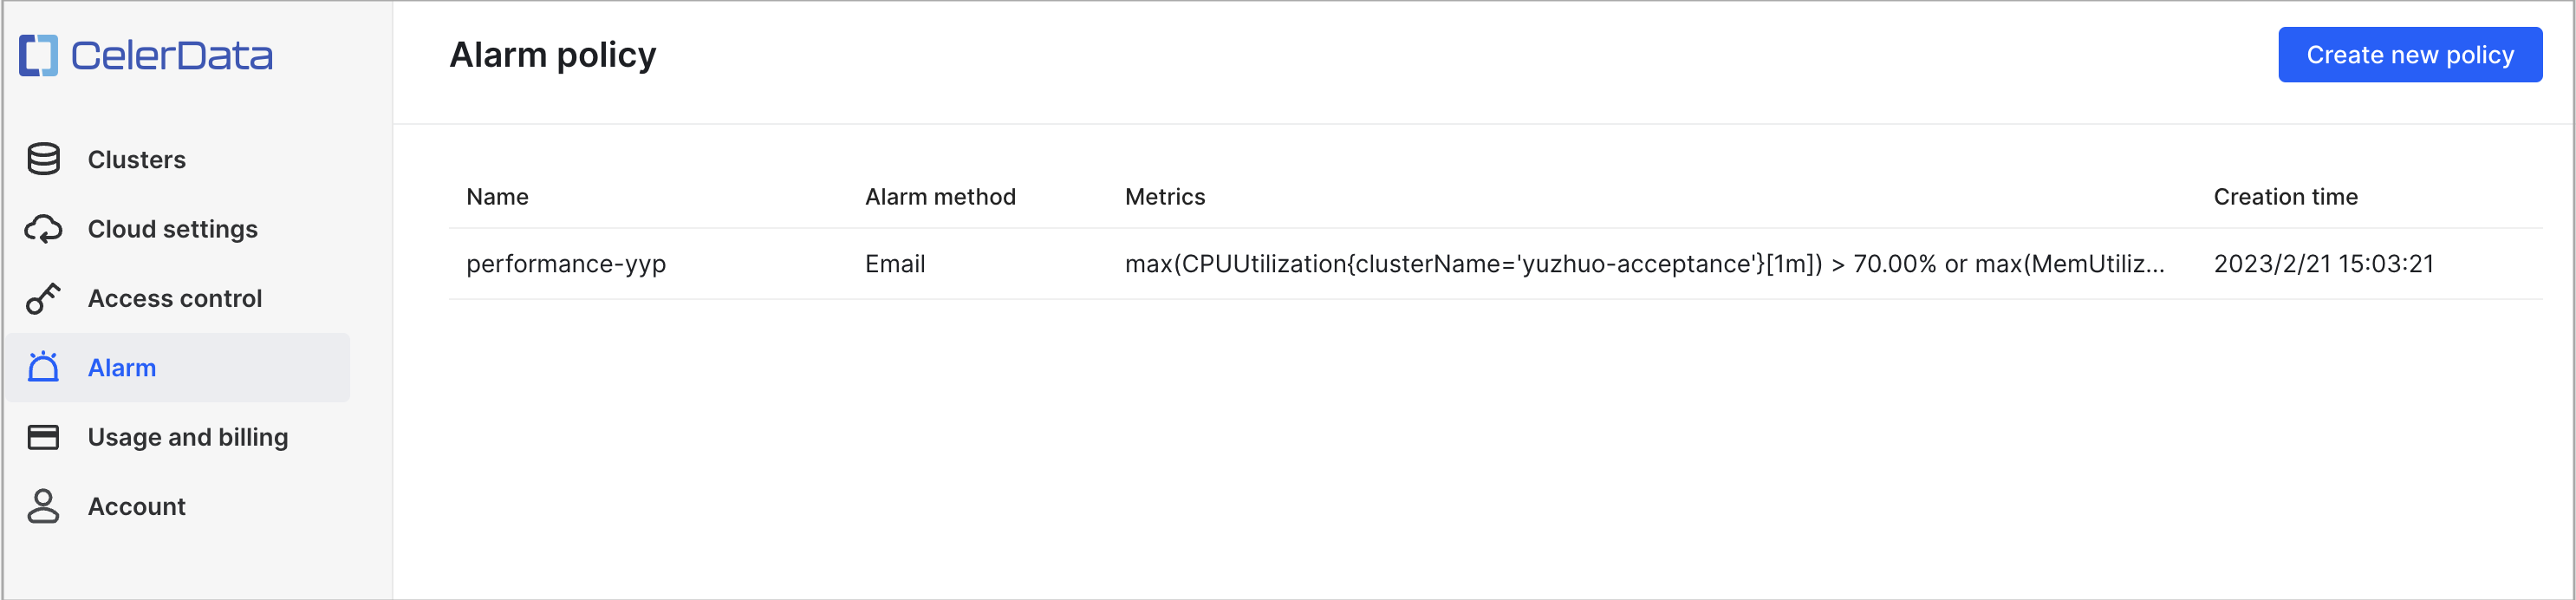Image resolution: width=2576 pixels, height=600 pixels.
Task: Click the CelerData logo icon
Action: coord(39,55)
